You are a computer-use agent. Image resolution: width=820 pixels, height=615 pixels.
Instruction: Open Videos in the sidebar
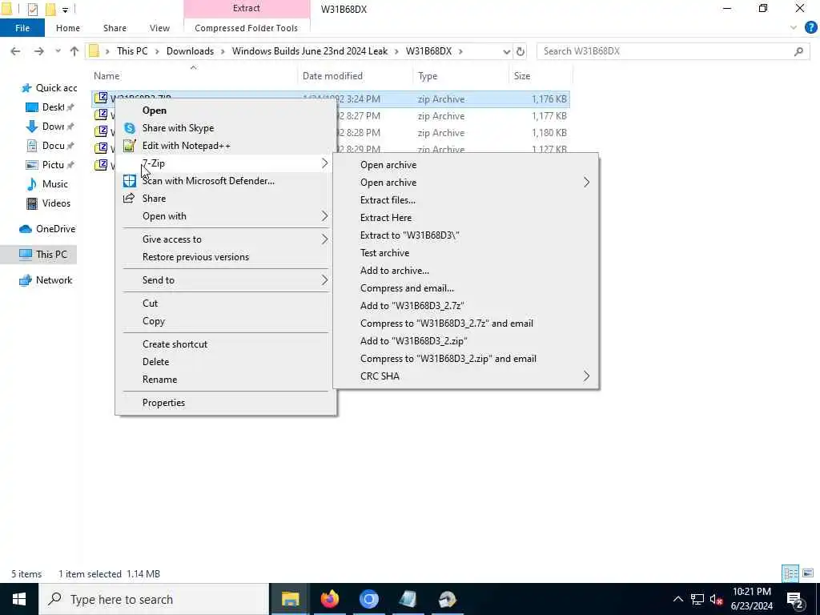48,203
